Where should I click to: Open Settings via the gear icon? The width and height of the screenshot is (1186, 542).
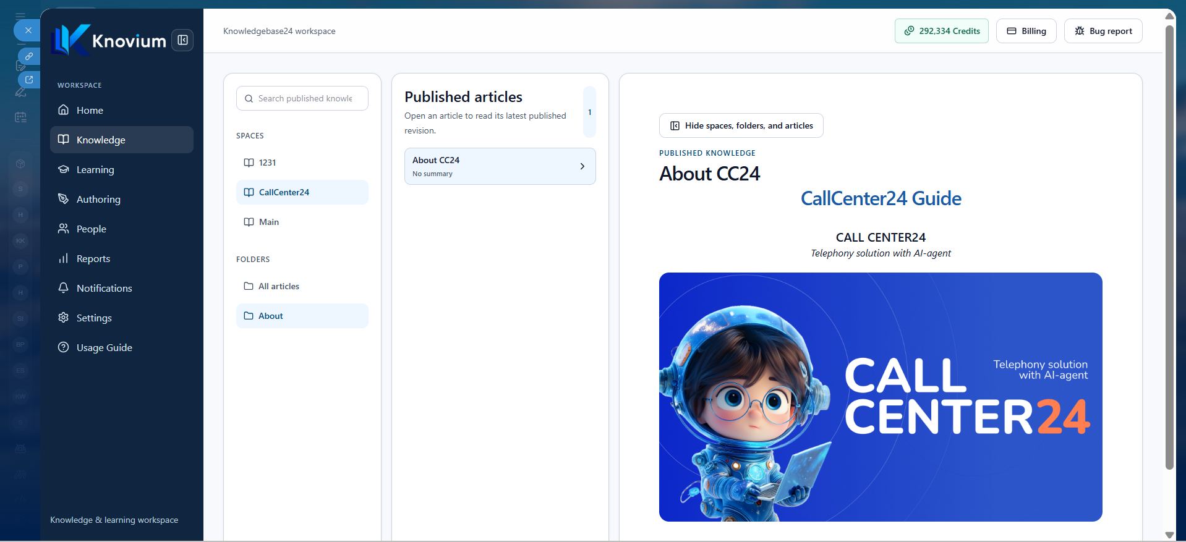tap(63, 318)
